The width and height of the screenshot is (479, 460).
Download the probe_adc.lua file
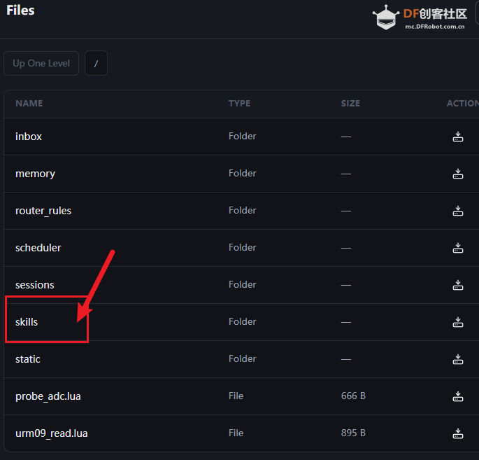[x=457, y=396]
